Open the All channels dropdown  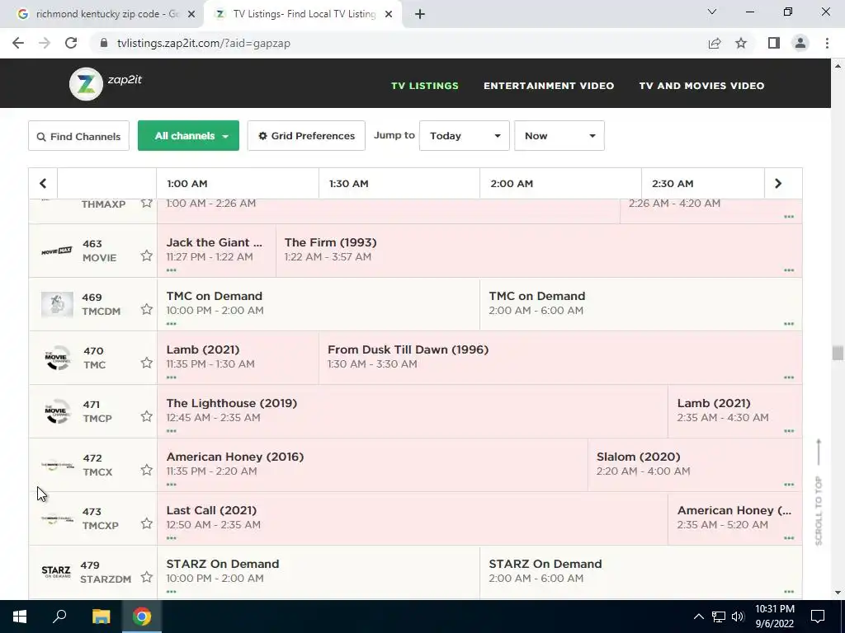[x=188, y=136]
